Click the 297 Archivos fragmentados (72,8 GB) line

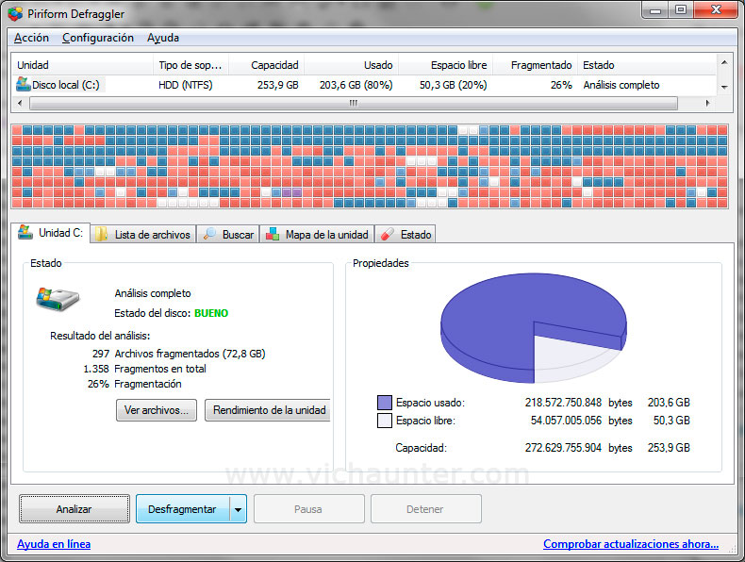pos(178,354)
